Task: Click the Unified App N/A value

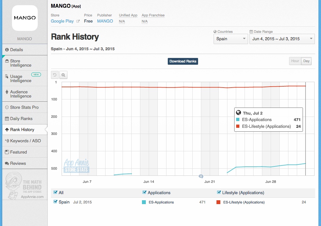Action: pyautogui.click(x=122, y=21)
